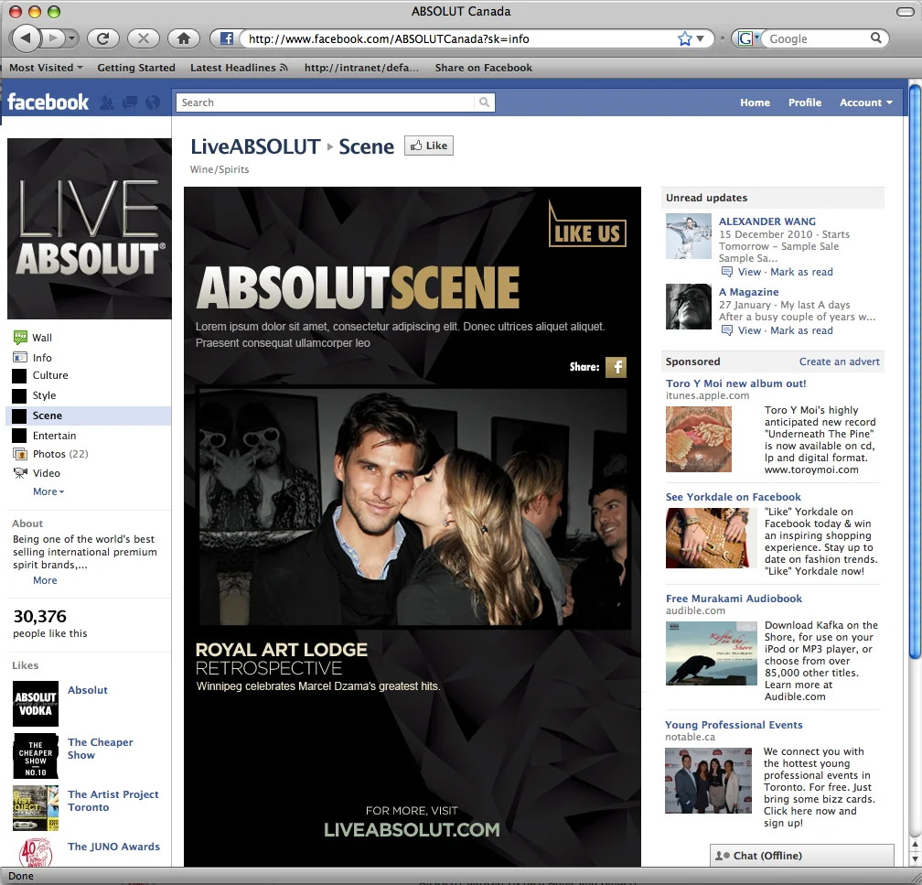Screen dimensions: 922x885
Task: Click the window toolbar toggle pill button
Action: tap(906, 12)
